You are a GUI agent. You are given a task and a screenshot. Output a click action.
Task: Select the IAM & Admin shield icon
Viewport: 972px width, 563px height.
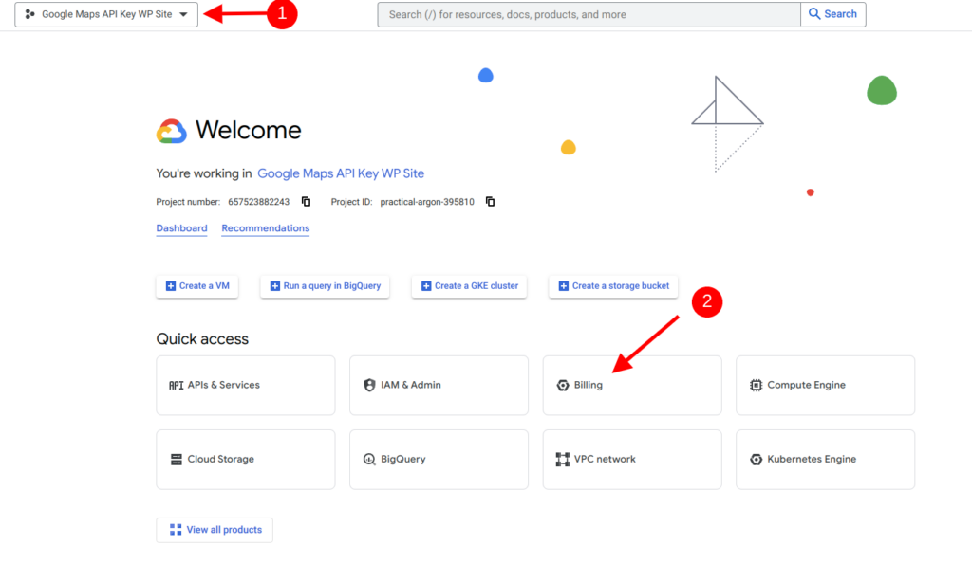pos(370,385)
